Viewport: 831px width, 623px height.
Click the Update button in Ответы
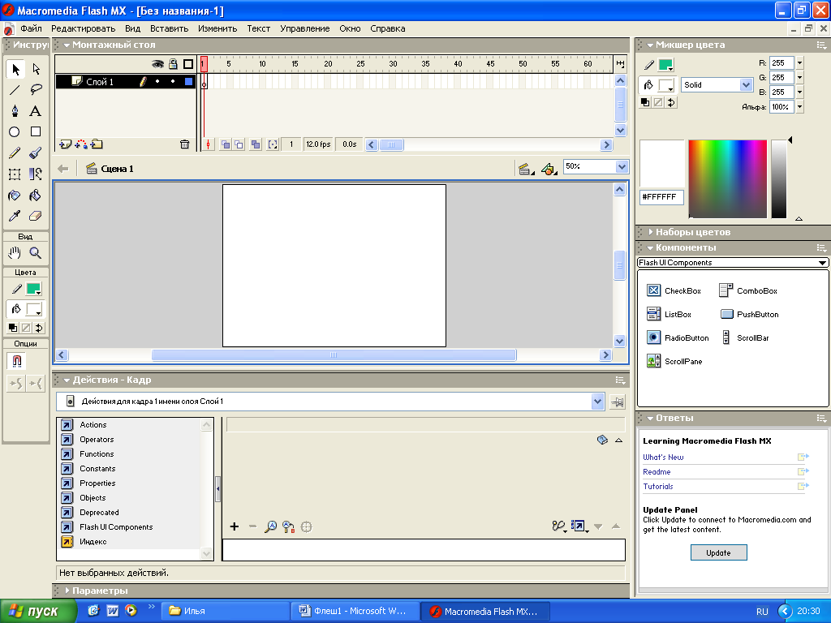click(x=719, y=552)
